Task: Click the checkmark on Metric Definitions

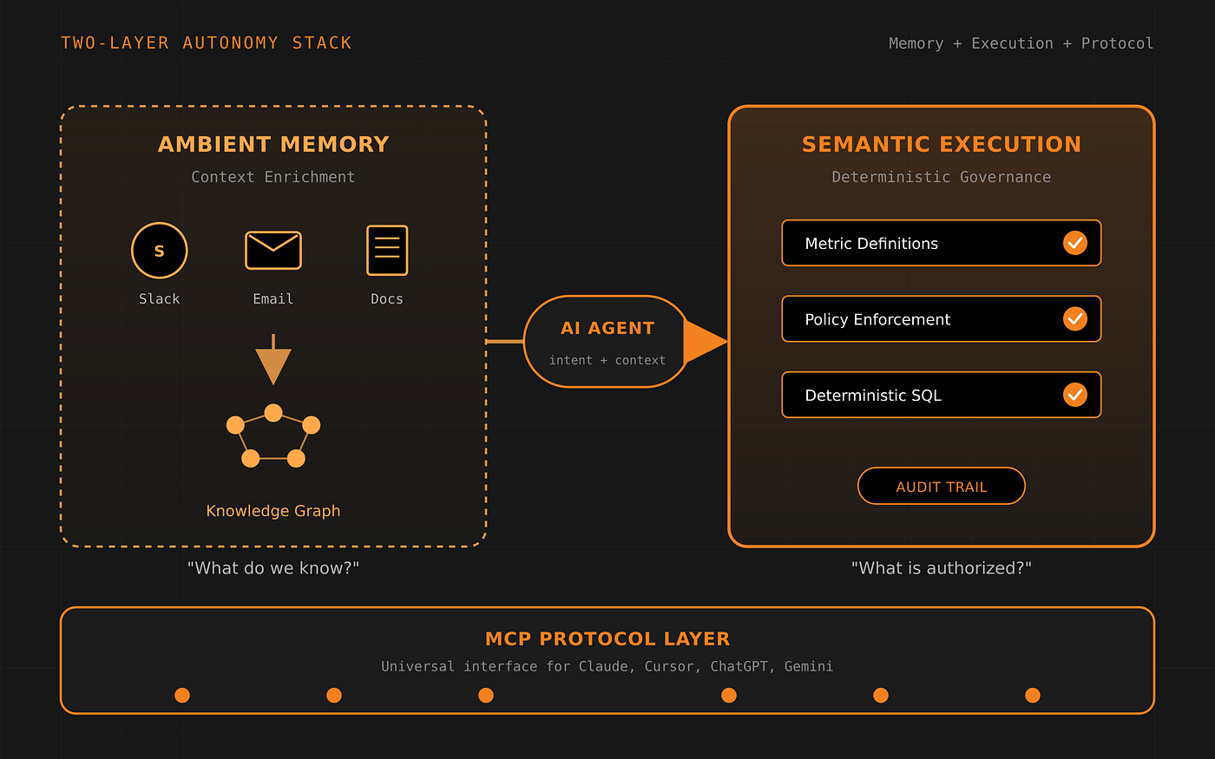Action: click(1075, 243)
